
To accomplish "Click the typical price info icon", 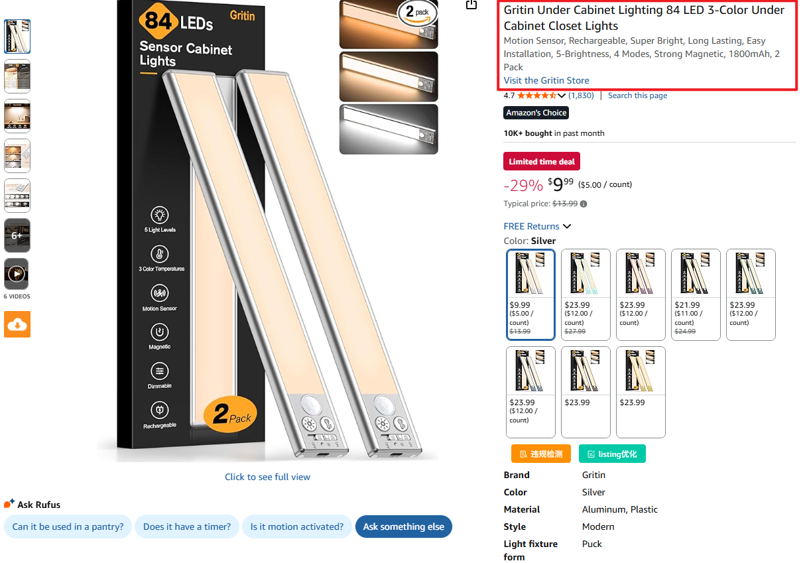I will 584,204.
